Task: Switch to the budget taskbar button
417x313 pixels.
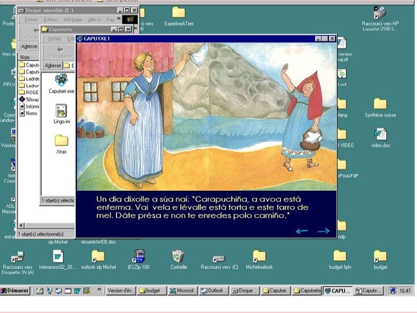Action: point(152,290)
